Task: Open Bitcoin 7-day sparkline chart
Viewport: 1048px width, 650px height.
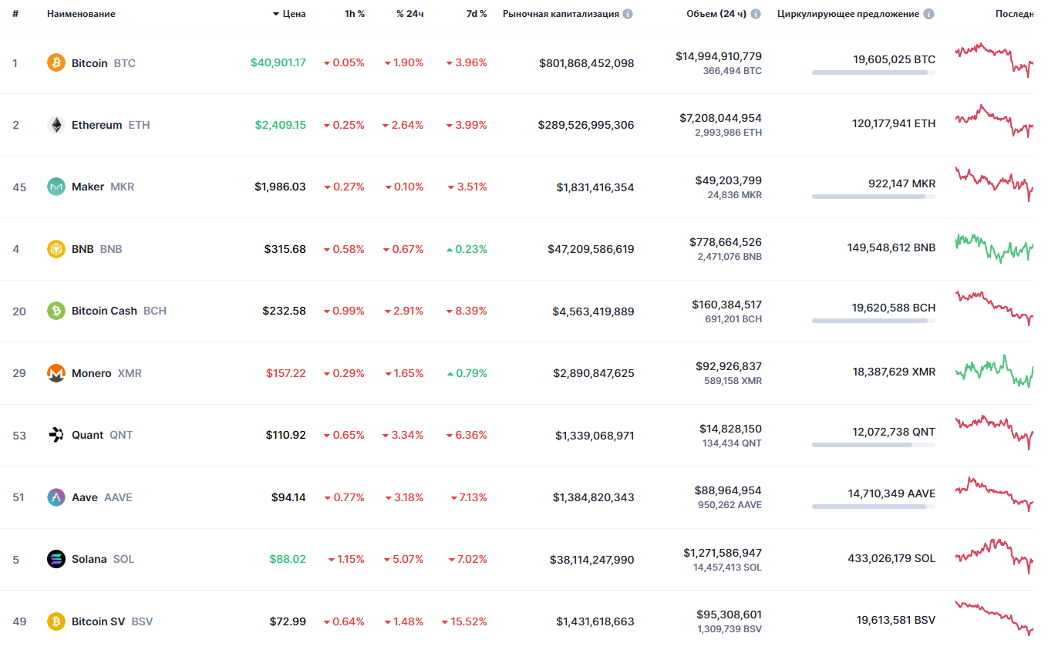Action: click(994, 59)
